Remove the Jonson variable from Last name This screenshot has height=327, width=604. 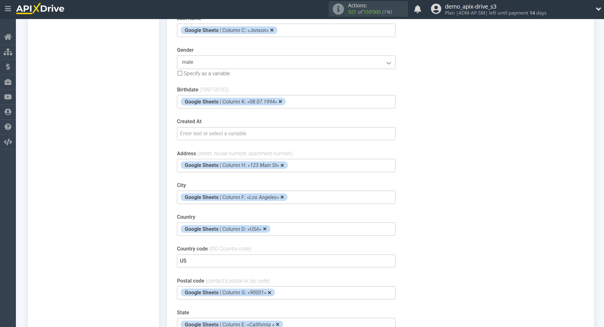[272, 30]
